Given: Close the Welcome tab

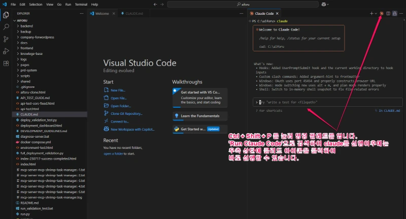Looking at the screenshot, I should [x=114, y=14].
